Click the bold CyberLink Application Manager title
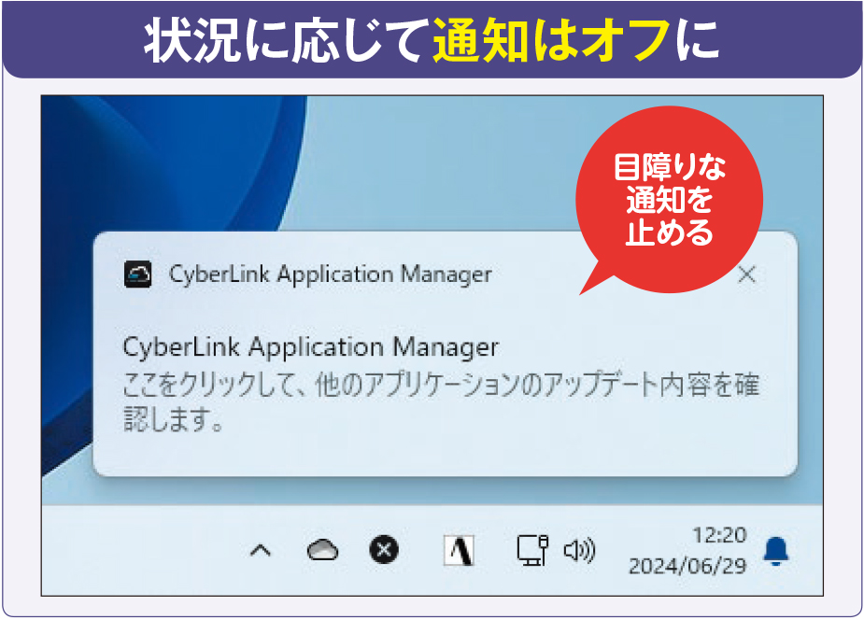The image size is (864, 620). pos(310,347)
